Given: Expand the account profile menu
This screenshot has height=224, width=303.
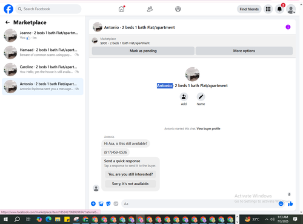Looking at the screenshot, I should 291,9.
